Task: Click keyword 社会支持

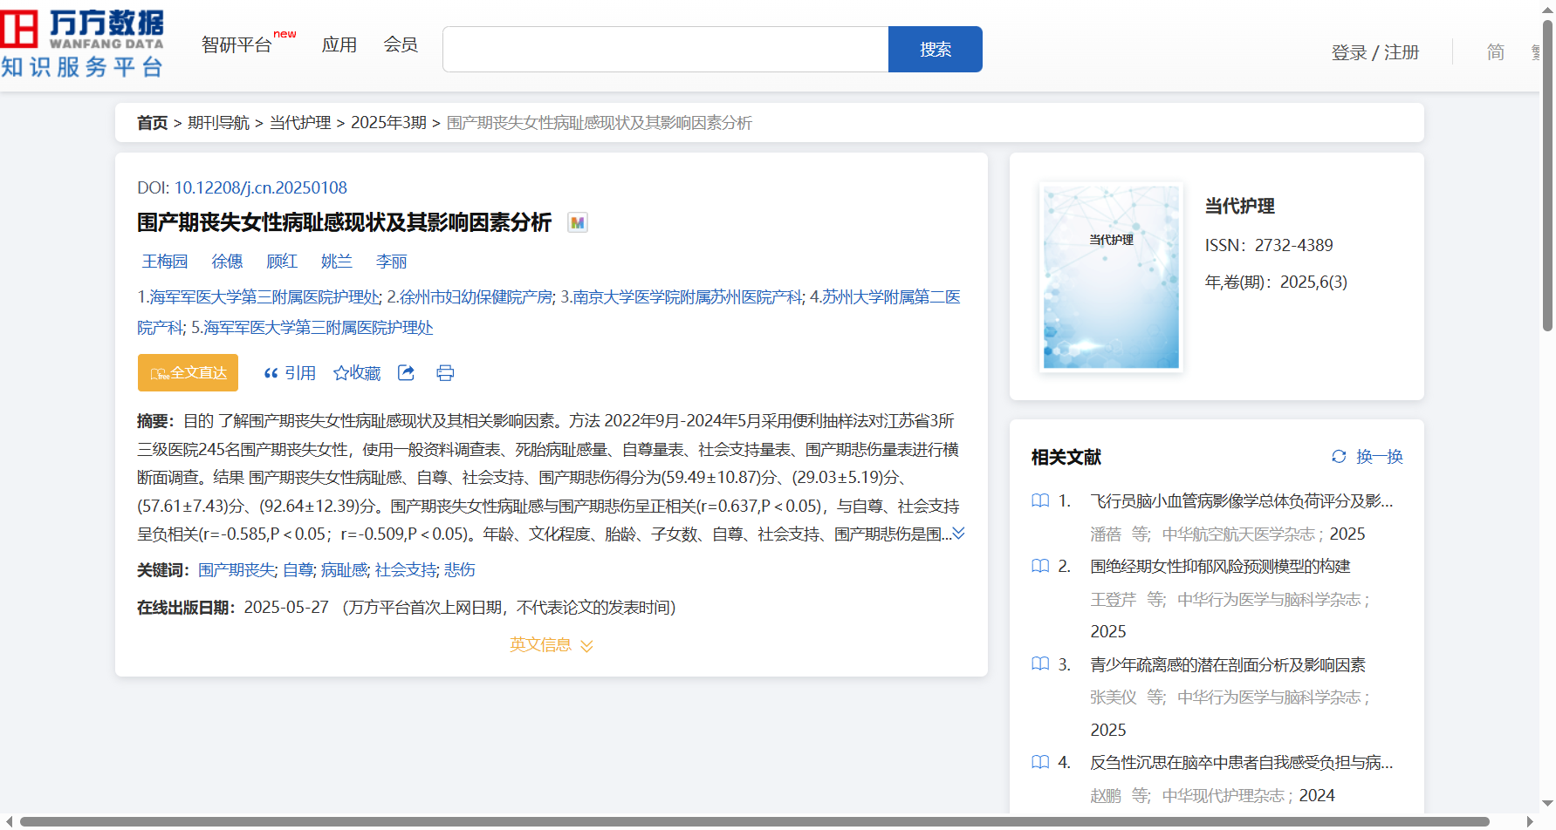Action: point(406,570)
